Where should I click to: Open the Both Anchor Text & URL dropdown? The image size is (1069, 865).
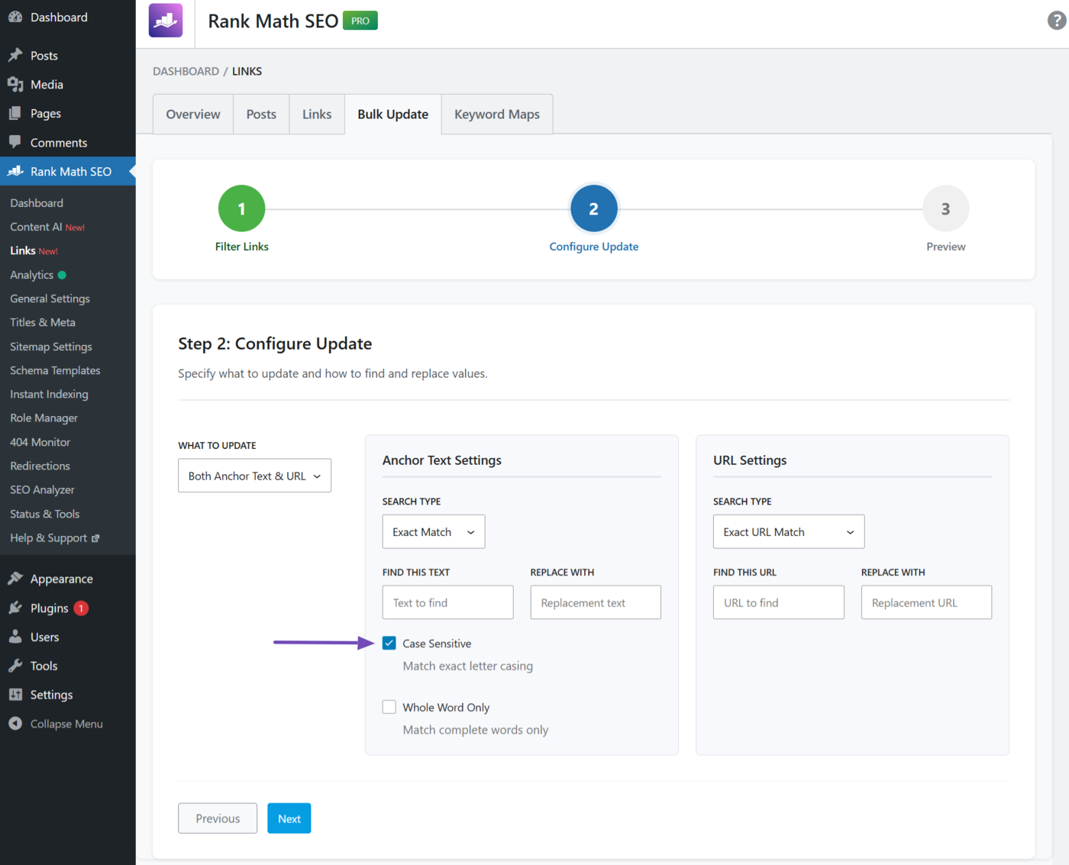coord(254,475)
